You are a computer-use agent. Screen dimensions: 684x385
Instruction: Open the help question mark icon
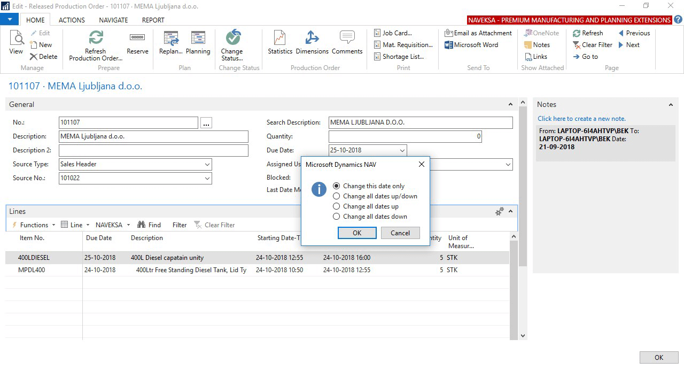pyautogui.click(x=678, y=20)
